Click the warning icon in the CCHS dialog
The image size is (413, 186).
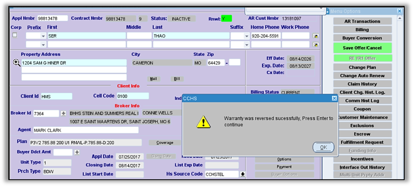203,122
